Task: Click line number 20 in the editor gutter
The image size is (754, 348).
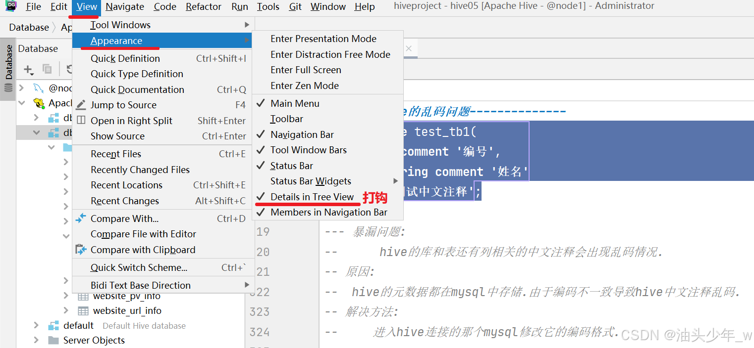Action: pyautogui.click(x=263, y=251)
